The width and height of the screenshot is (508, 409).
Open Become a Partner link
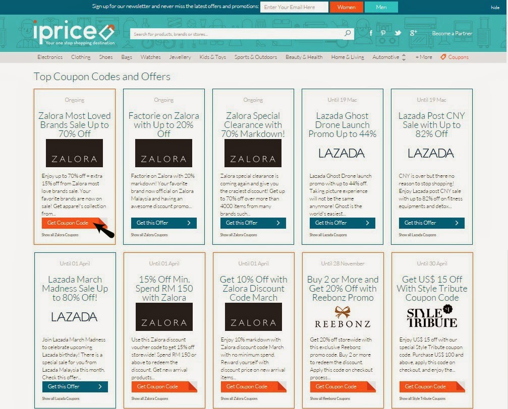(452, 33)
